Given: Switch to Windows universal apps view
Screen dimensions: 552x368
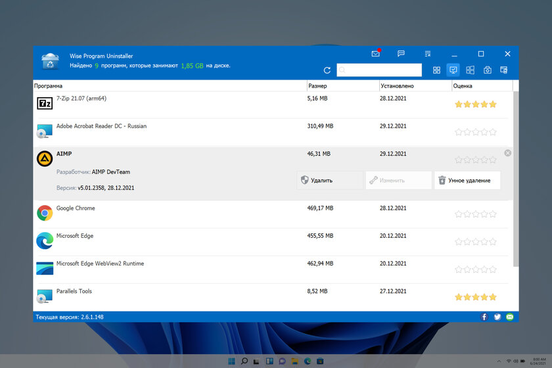Looking at the screenshot, I should (470, 70).
